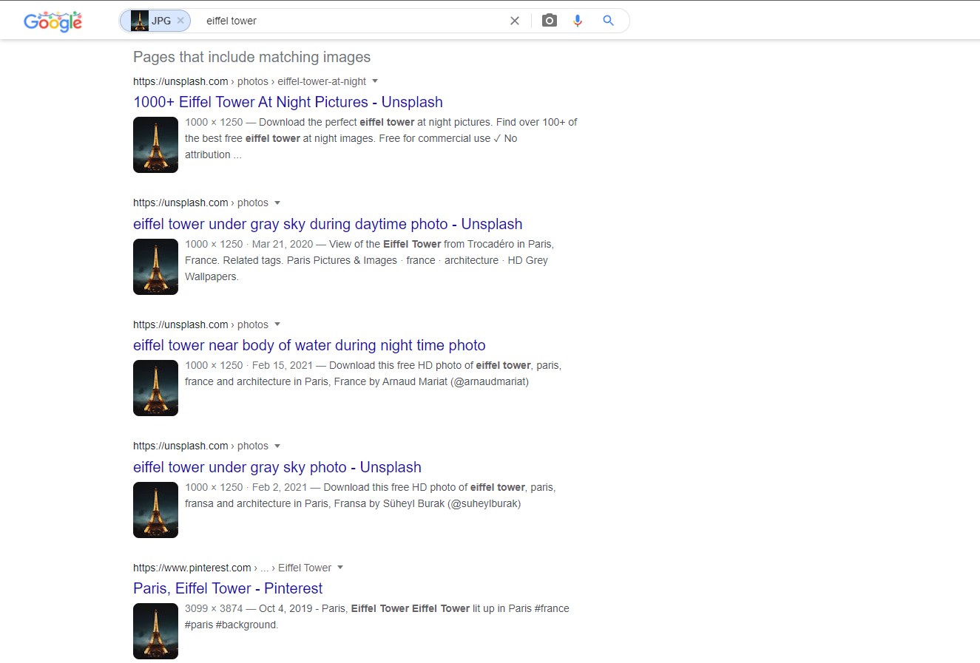Expand options arrow for eiffel-tower-at-night URL

[x=375, y=81]
